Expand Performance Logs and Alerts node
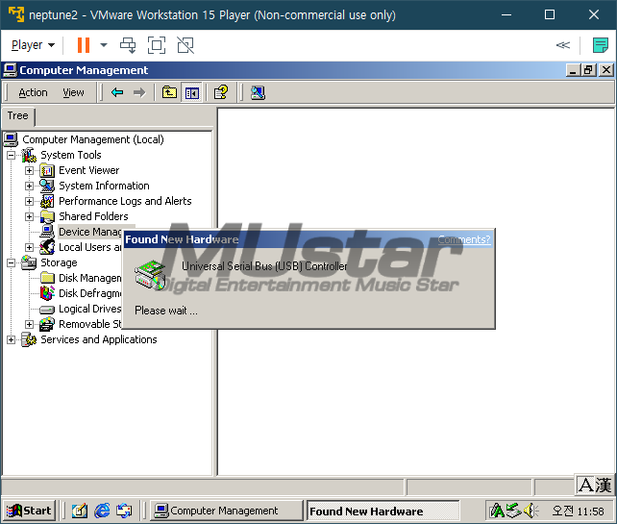The height and width of the screenshot is (524, 617). click(29, 201)
